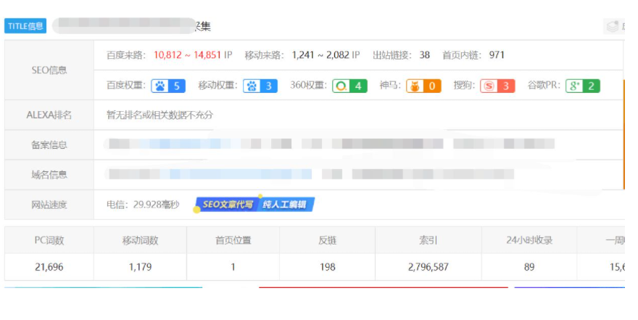
Task: Click the 移动来路 label
Action: click(x=264, y=55)
